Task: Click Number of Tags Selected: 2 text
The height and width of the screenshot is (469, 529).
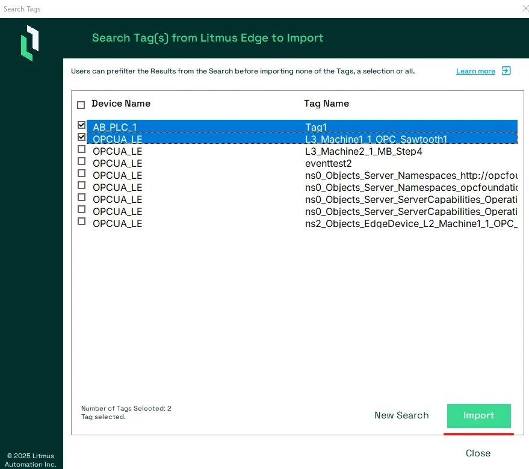Action: 126,408
